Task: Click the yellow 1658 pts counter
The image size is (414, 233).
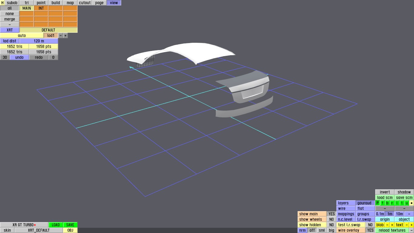Action: 44,46
